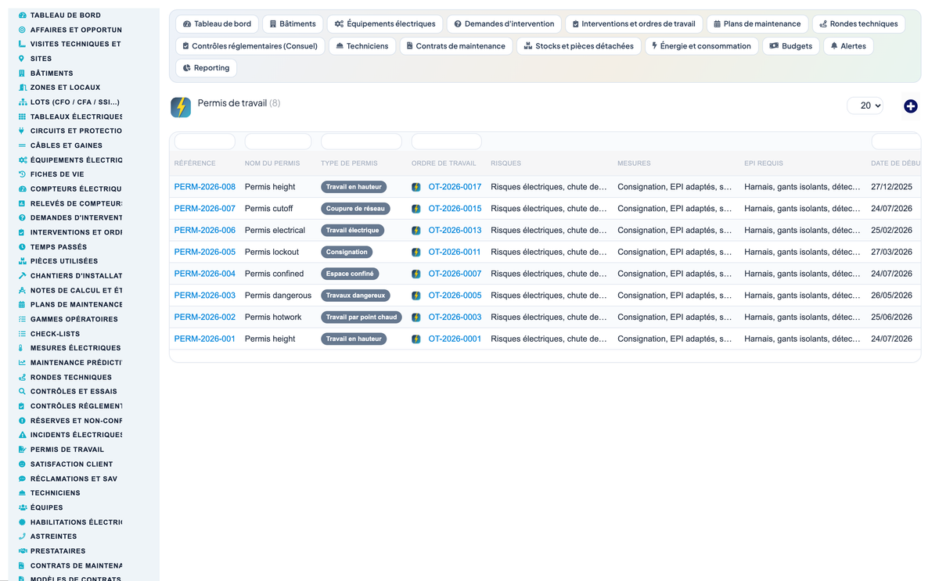
Task: Click the Tableau de bord sidebar icon
Action: [22, 15]
